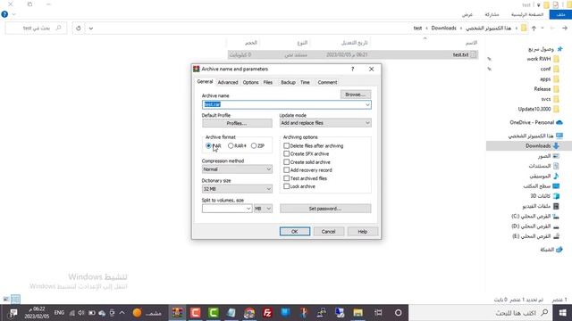Enable Delete files after archiving
Screen dimensions: 572x321
[286, 145]
